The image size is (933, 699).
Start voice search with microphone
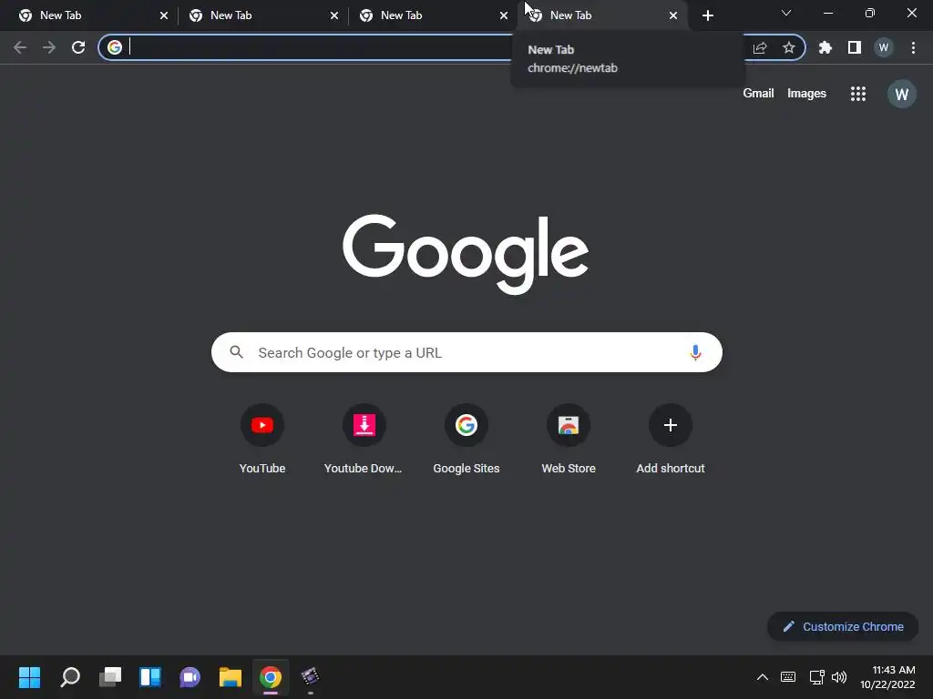[694, 352]
